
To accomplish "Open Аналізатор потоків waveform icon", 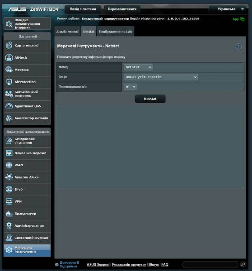I will tap(9, 118).
